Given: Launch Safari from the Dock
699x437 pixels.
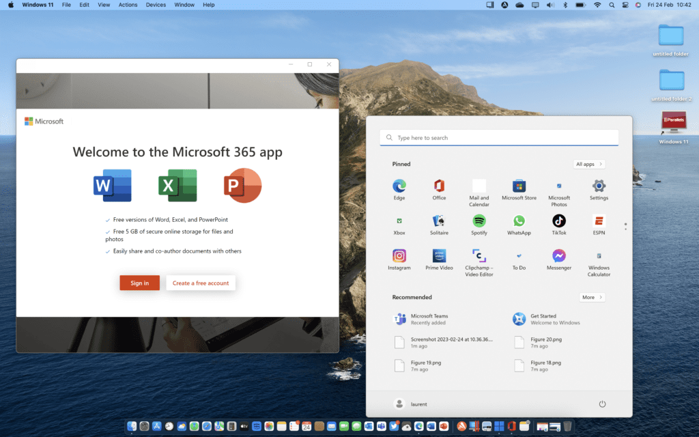Looking at the screenshot, I should pyautogui.click(x=206, y=426).
